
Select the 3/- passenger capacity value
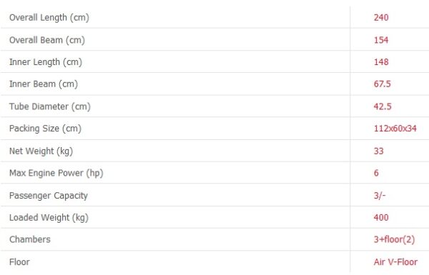[380, 196]
